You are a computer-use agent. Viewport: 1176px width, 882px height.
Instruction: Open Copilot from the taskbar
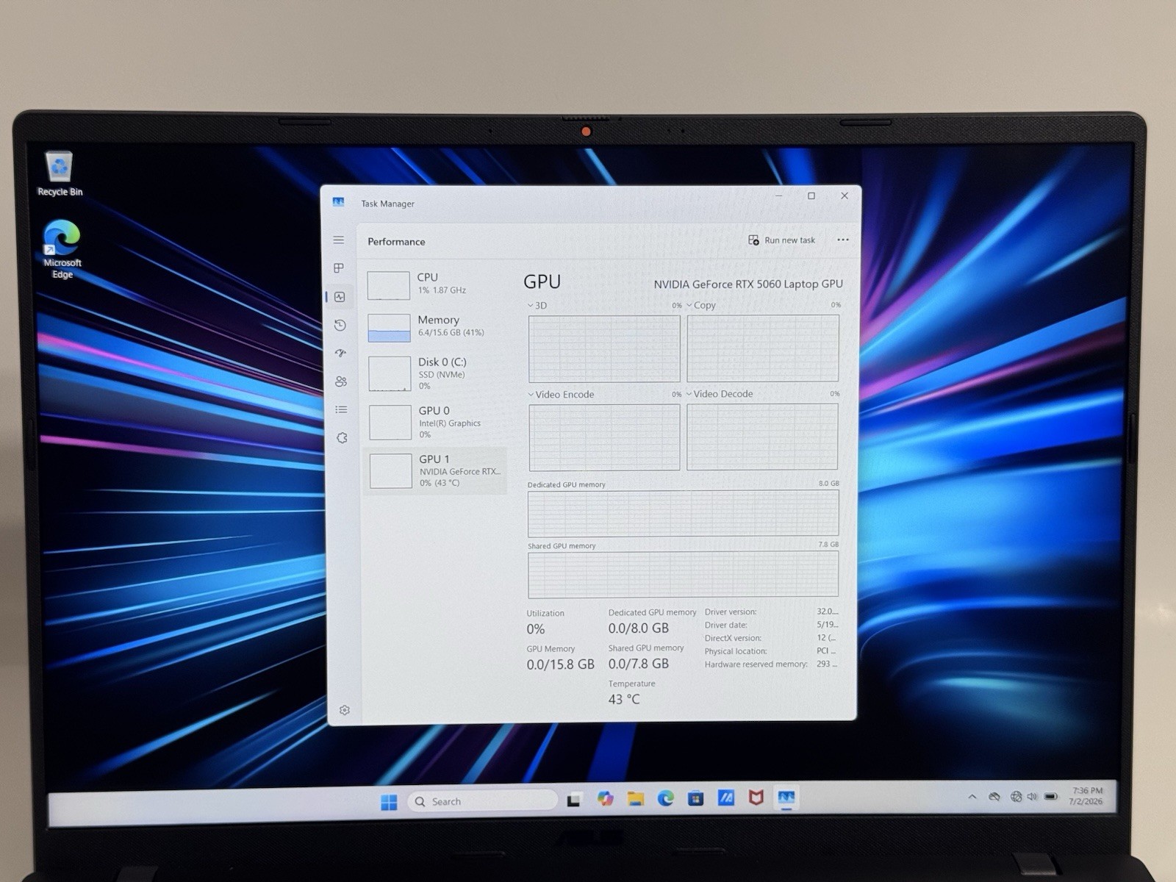click(x=605, y=799)
